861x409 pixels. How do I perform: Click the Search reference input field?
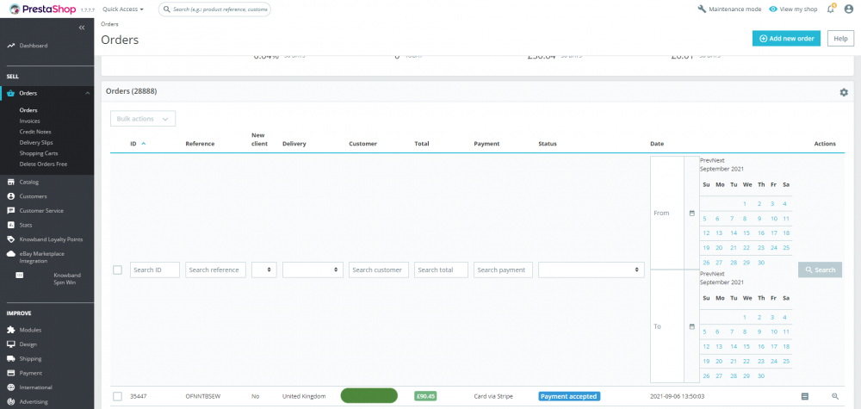pyautogui.click(x=215, y=270)
